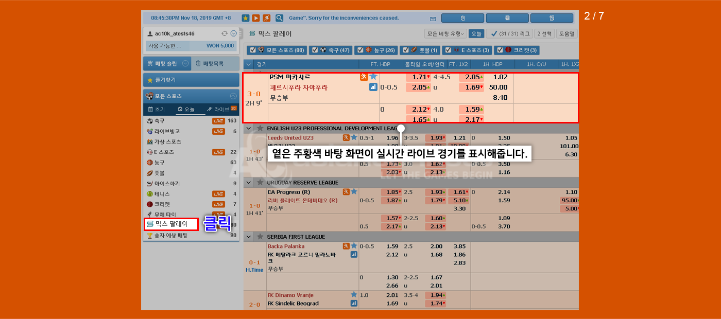
Task: Open statistics chart icon under Backa Palanka
Action: click(354, 254)
